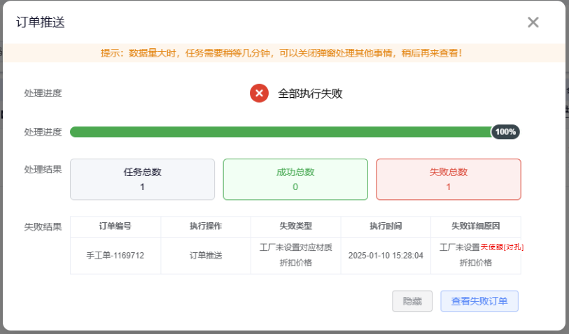Click the 失败类型 column header
569x334 pixels.
point(296,226)
